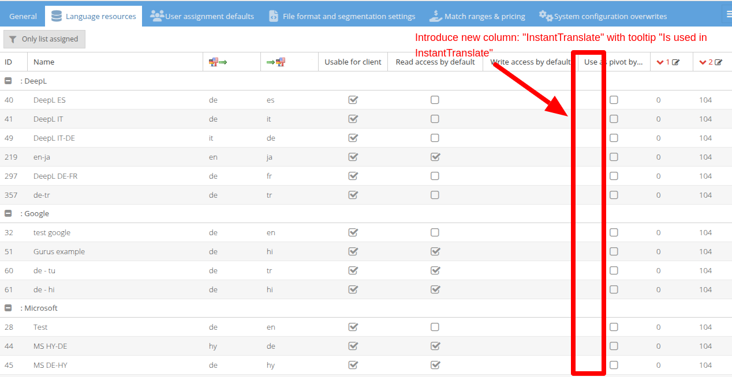Collapse the DeepL group
Image resolution: width=732 pixels, height=377 pixels.
(x=9, y=81)
